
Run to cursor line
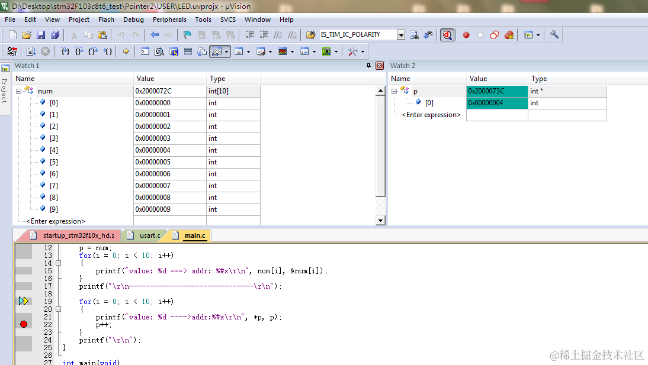[107, 51]
